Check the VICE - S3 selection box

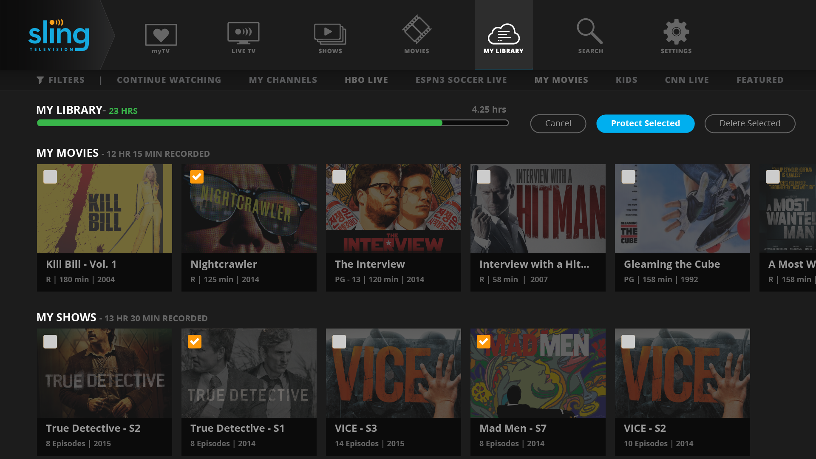[x=339, y=341]
